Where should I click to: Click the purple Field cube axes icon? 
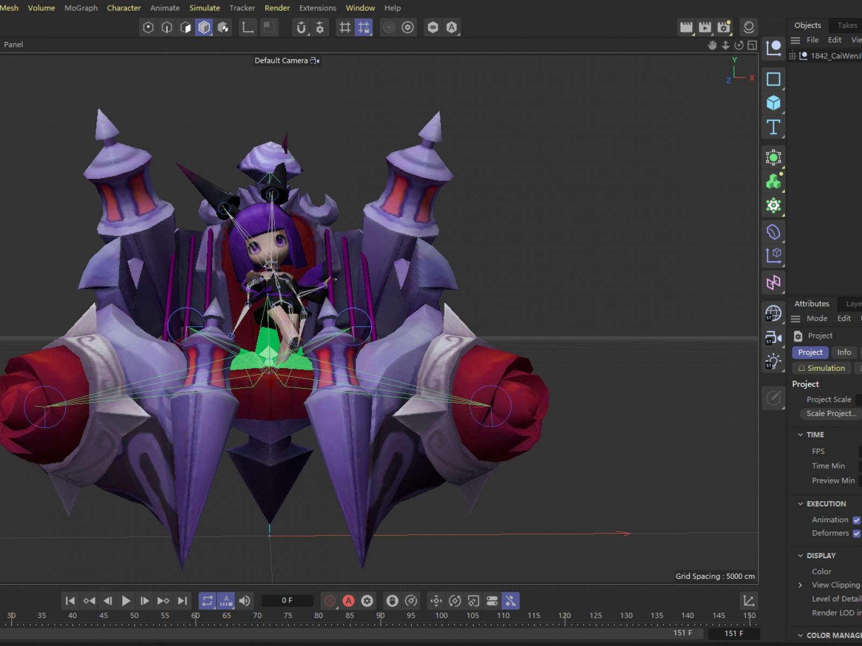pos(773,255)
